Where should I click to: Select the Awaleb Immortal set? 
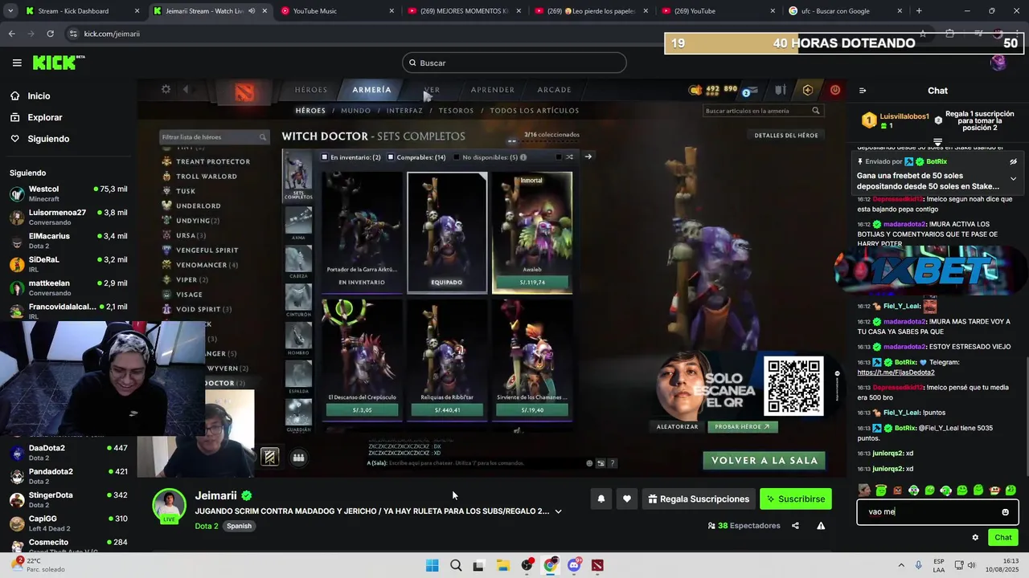tap(532, 233)
